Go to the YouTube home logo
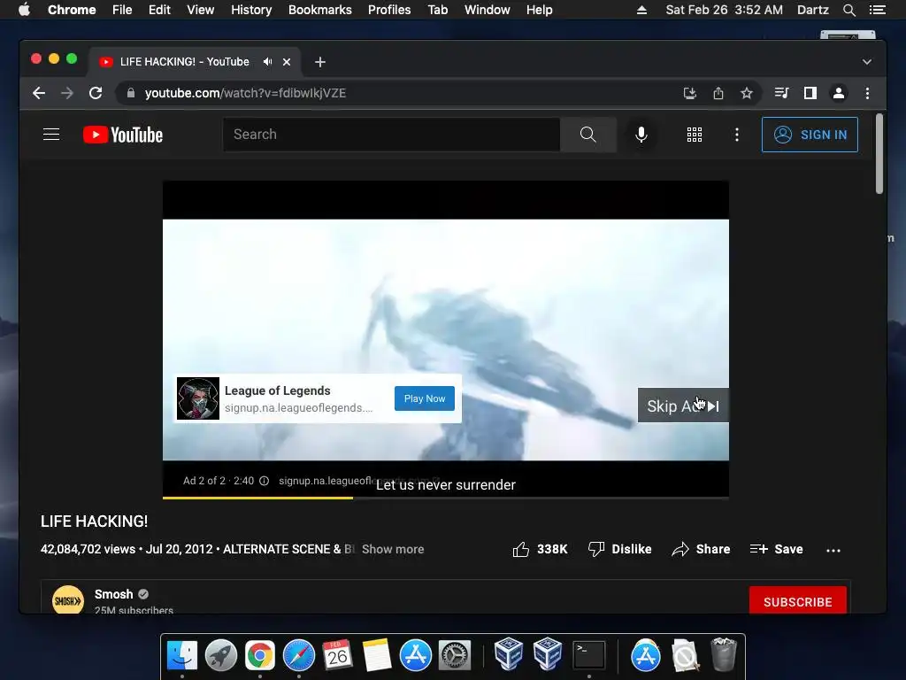The width and height of the screenshot is (906, 680). pyautogui.click(x=123, y=135)
